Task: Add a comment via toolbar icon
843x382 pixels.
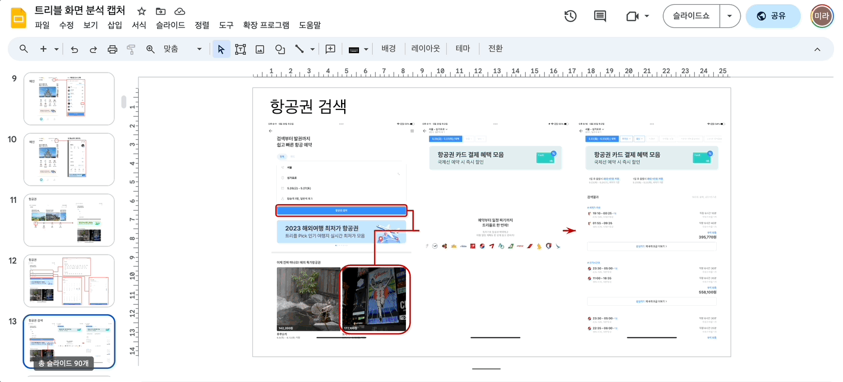Action: (x=330, y=49)
